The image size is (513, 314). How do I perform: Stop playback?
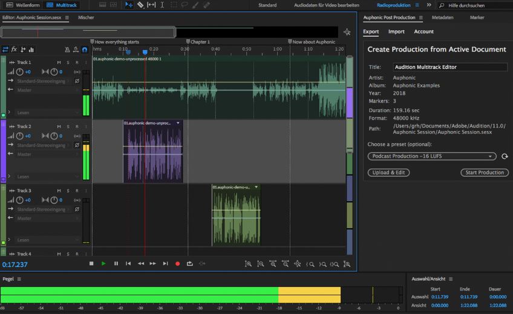click(91, 263)
